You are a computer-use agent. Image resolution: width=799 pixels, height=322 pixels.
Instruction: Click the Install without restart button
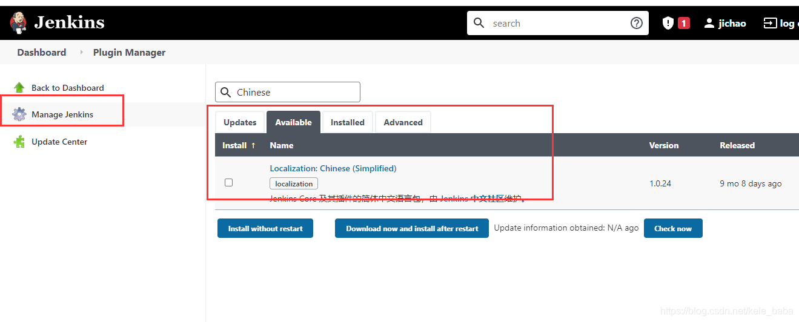tap(265, 228)
